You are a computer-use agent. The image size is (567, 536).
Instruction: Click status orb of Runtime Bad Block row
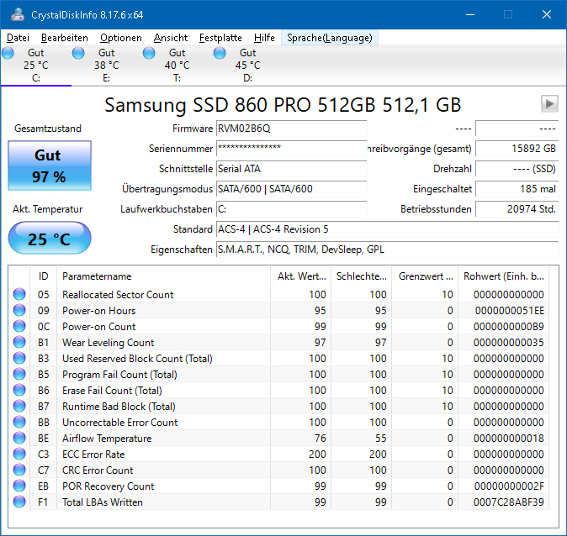click(x=19, y=406)
